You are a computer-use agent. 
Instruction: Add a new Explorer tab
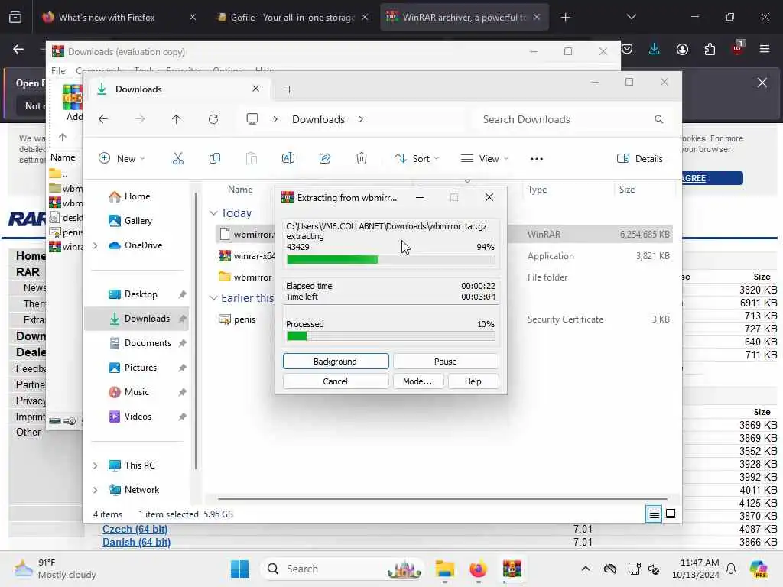pyautogui.click(x=289, y=89)
